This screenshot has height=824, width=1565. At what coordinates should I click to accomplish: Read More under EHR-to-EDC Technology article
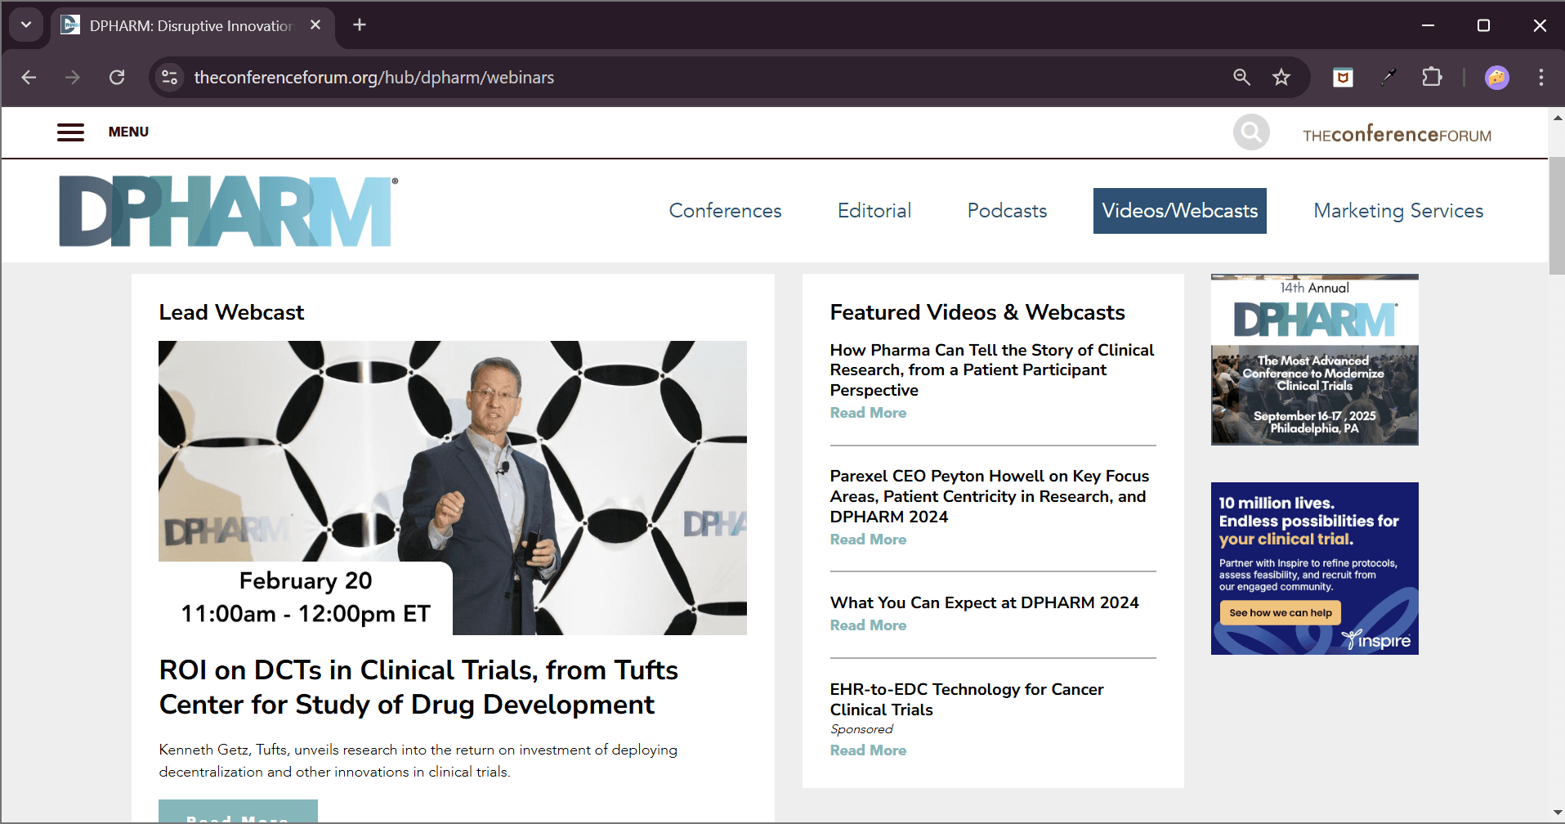pos(868,750)
